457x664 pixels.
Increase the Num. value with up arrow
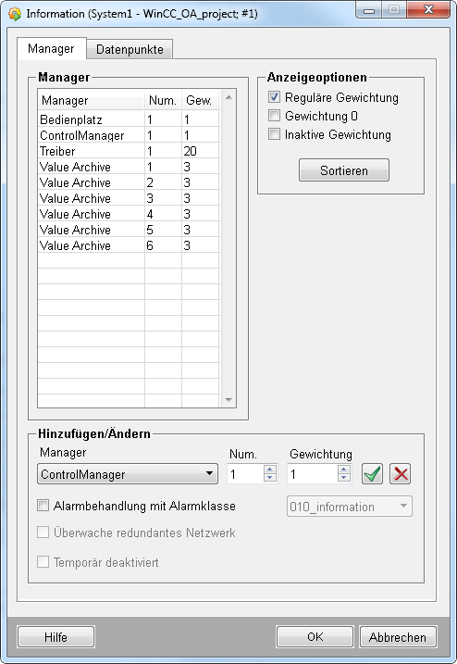pyautogui.click(x=269, y=469)
